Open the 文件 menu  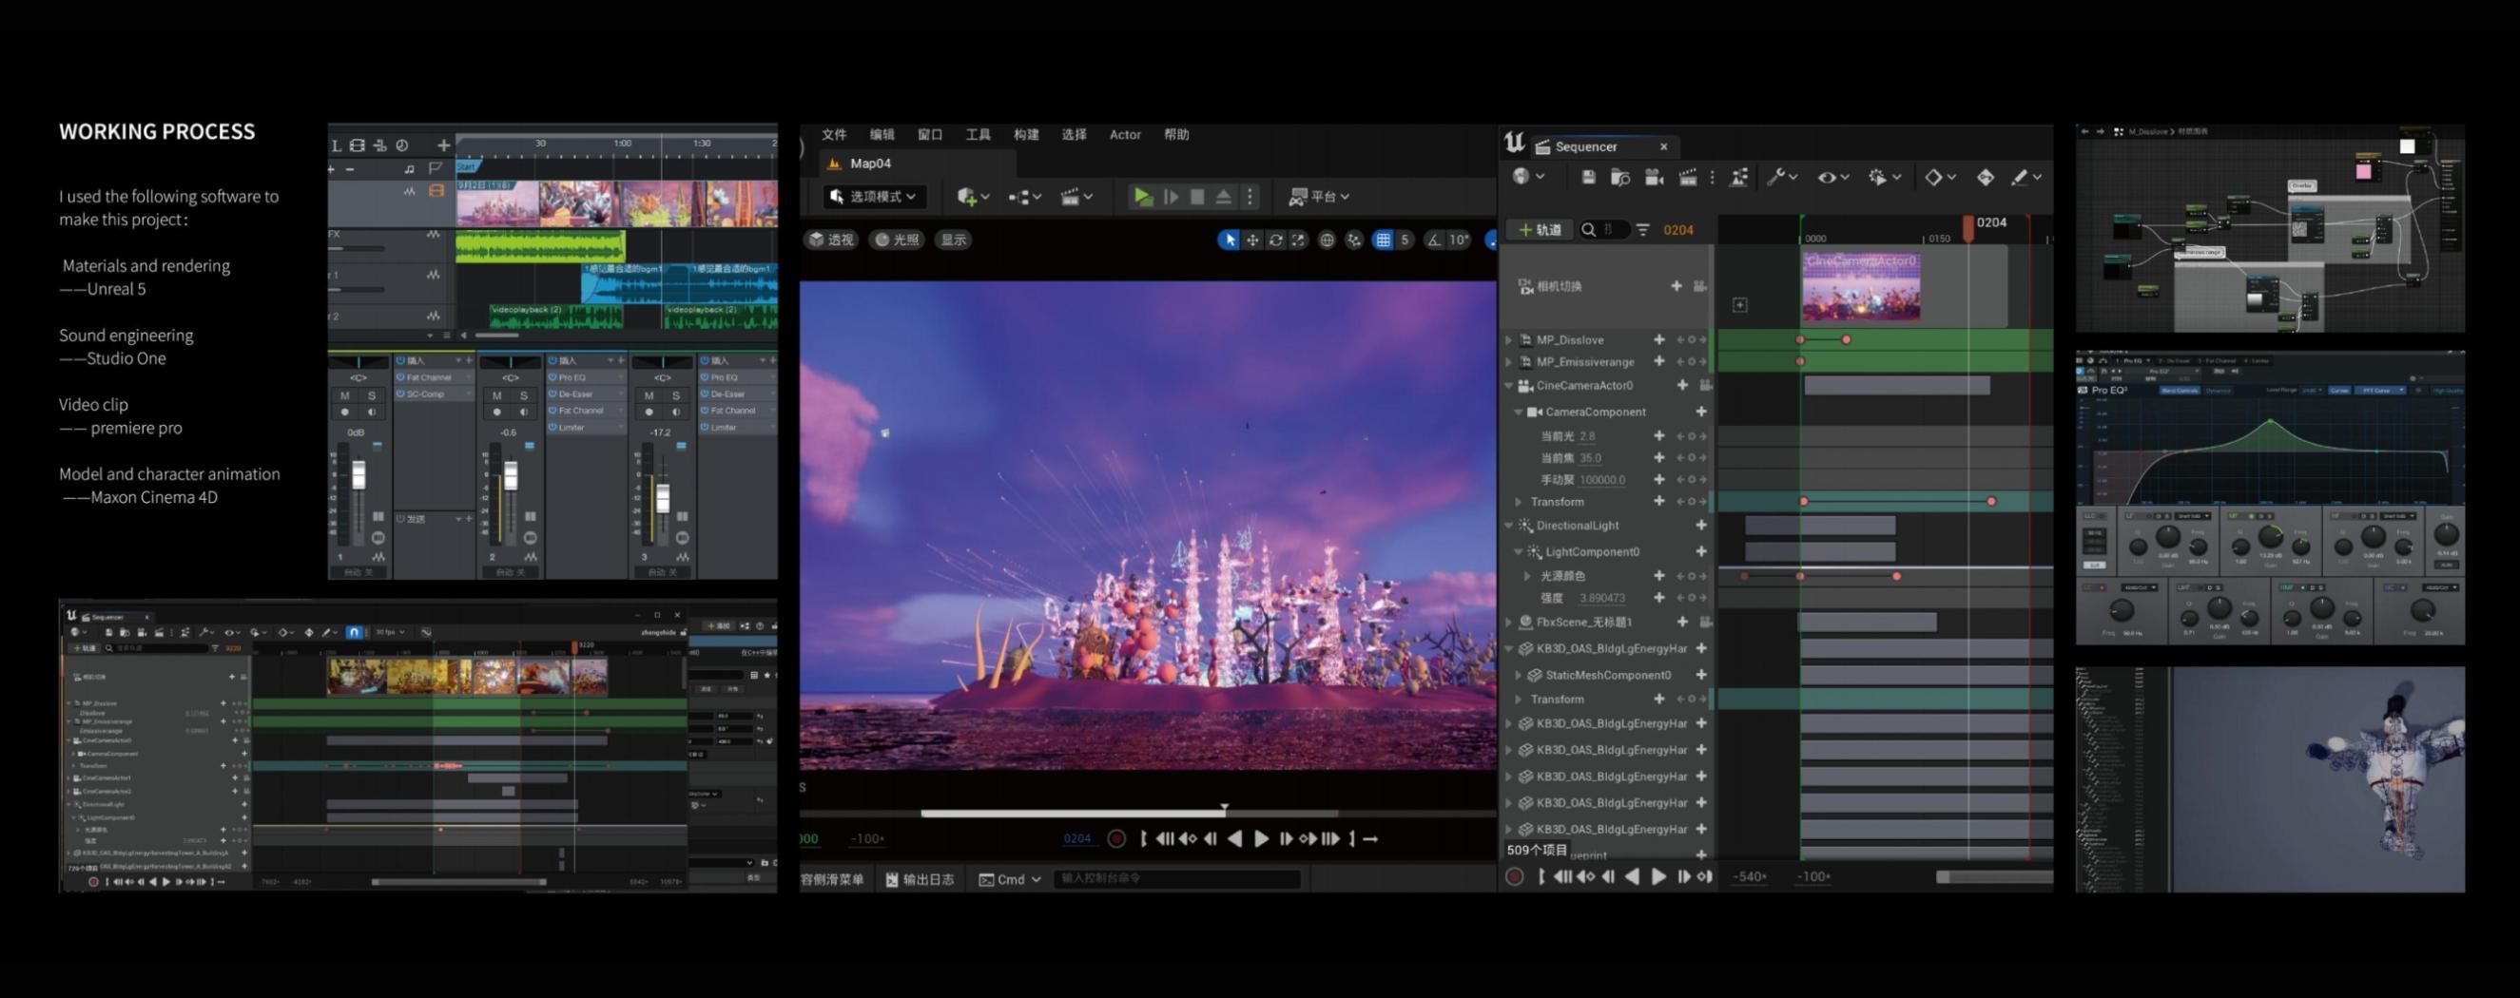[x=833, y=135]
